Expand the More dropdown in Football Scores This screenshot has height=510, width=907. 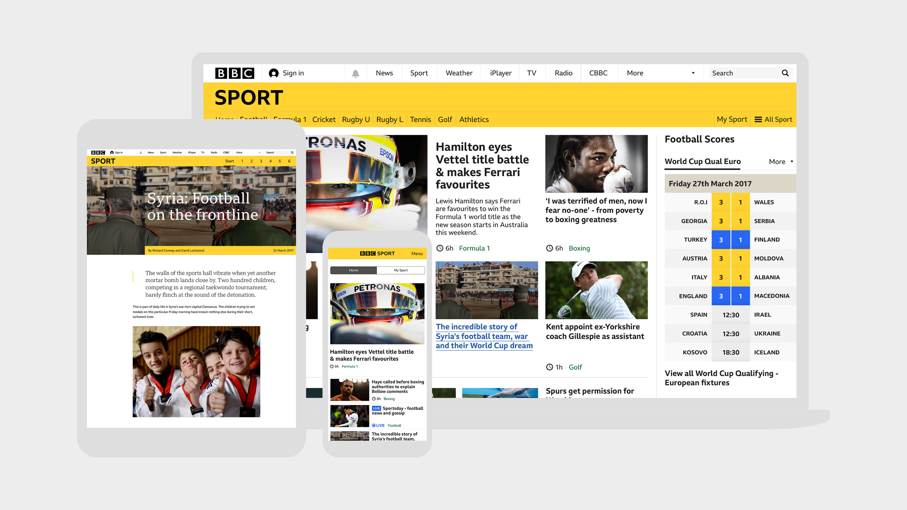coord(781,161)
